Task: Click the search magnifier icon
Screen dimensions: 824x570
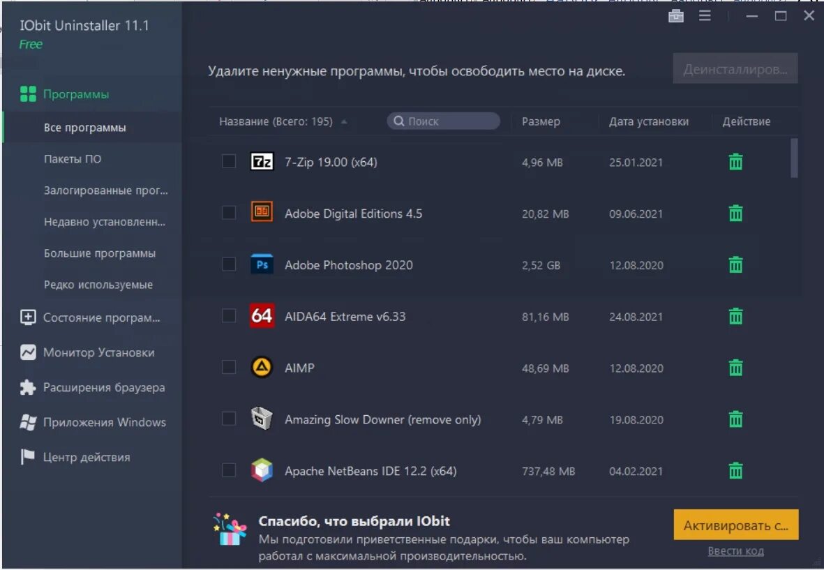Action: [x=399, y=121]
